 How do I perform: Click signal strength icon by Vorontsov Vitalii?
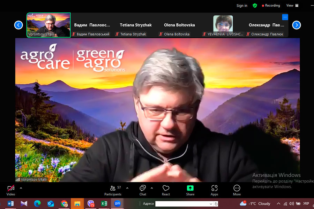tap(18, 179)
